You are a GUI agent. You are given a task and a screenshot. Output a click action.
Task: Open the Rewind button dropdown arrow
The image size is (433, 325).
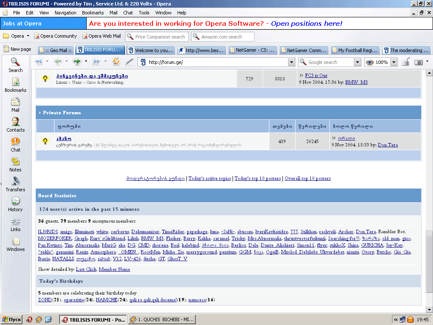pyautogui.click(x=47, y=61)
